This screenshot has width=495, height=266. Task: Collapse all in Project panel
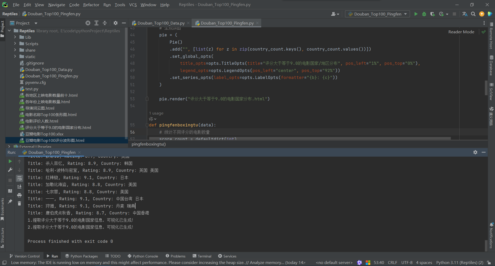105,23
